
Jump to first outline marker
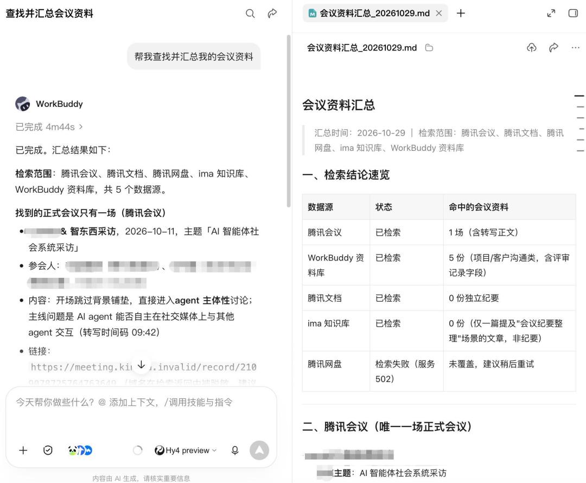point(579,96)
